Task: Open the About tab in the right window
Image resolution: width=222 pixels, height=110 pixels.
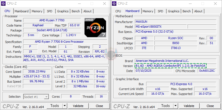Action: click(198, 11)
